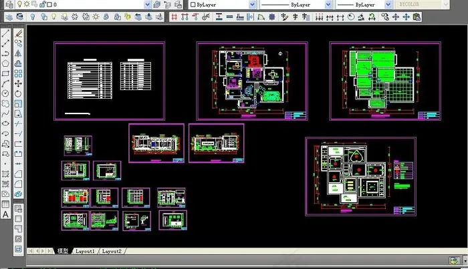
Task: Select the Circle draw tool
Action: point(5,93)
